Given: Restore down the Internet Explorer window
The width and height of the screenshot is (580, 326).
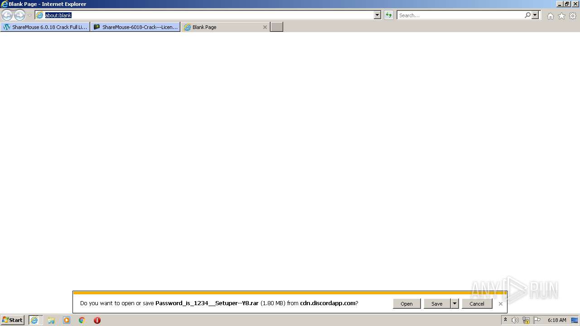Looking at the screenshot, I should pyautogui.click(x=567, y=4).
